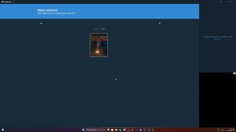Launch Steam from the taskbar
Viewport: 236px width, 132px height.
pos(132,130)
